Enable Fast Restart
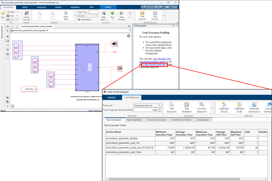This screenshot has height=181, width=272. click(84, 20)
